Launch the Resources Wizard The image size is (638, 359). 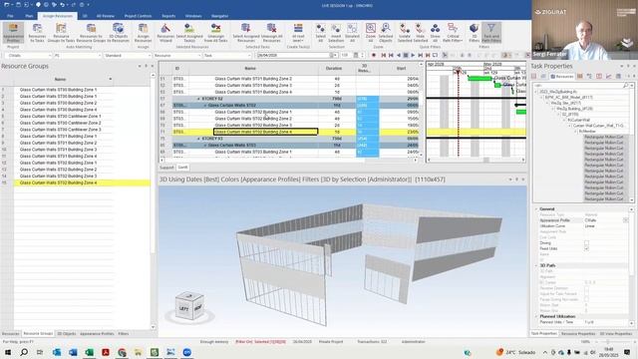[x=165, y=33]
